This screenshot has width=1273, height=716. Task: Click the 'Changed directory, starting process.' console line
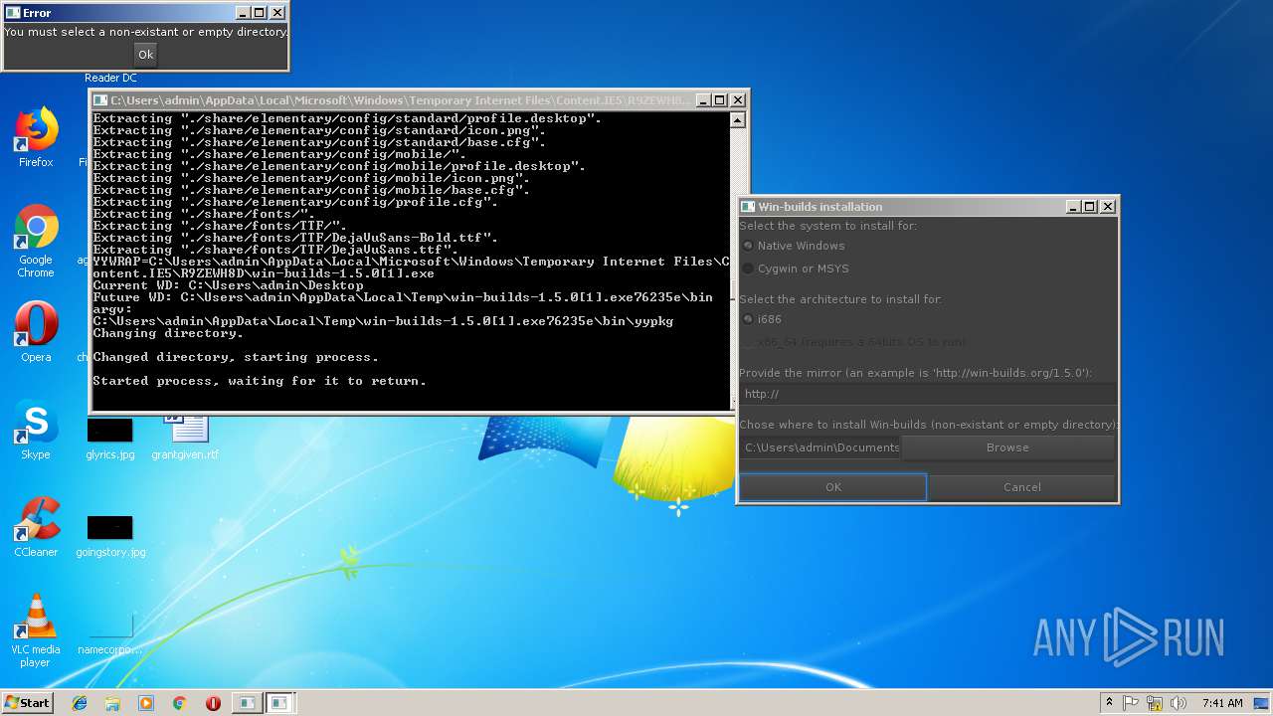(x=236, y=357)
